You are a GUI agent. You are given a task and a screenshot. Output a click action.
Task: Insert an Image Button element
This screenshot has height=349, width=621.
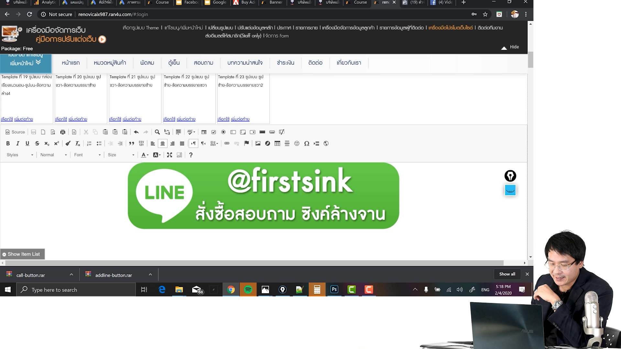(272, 132)
